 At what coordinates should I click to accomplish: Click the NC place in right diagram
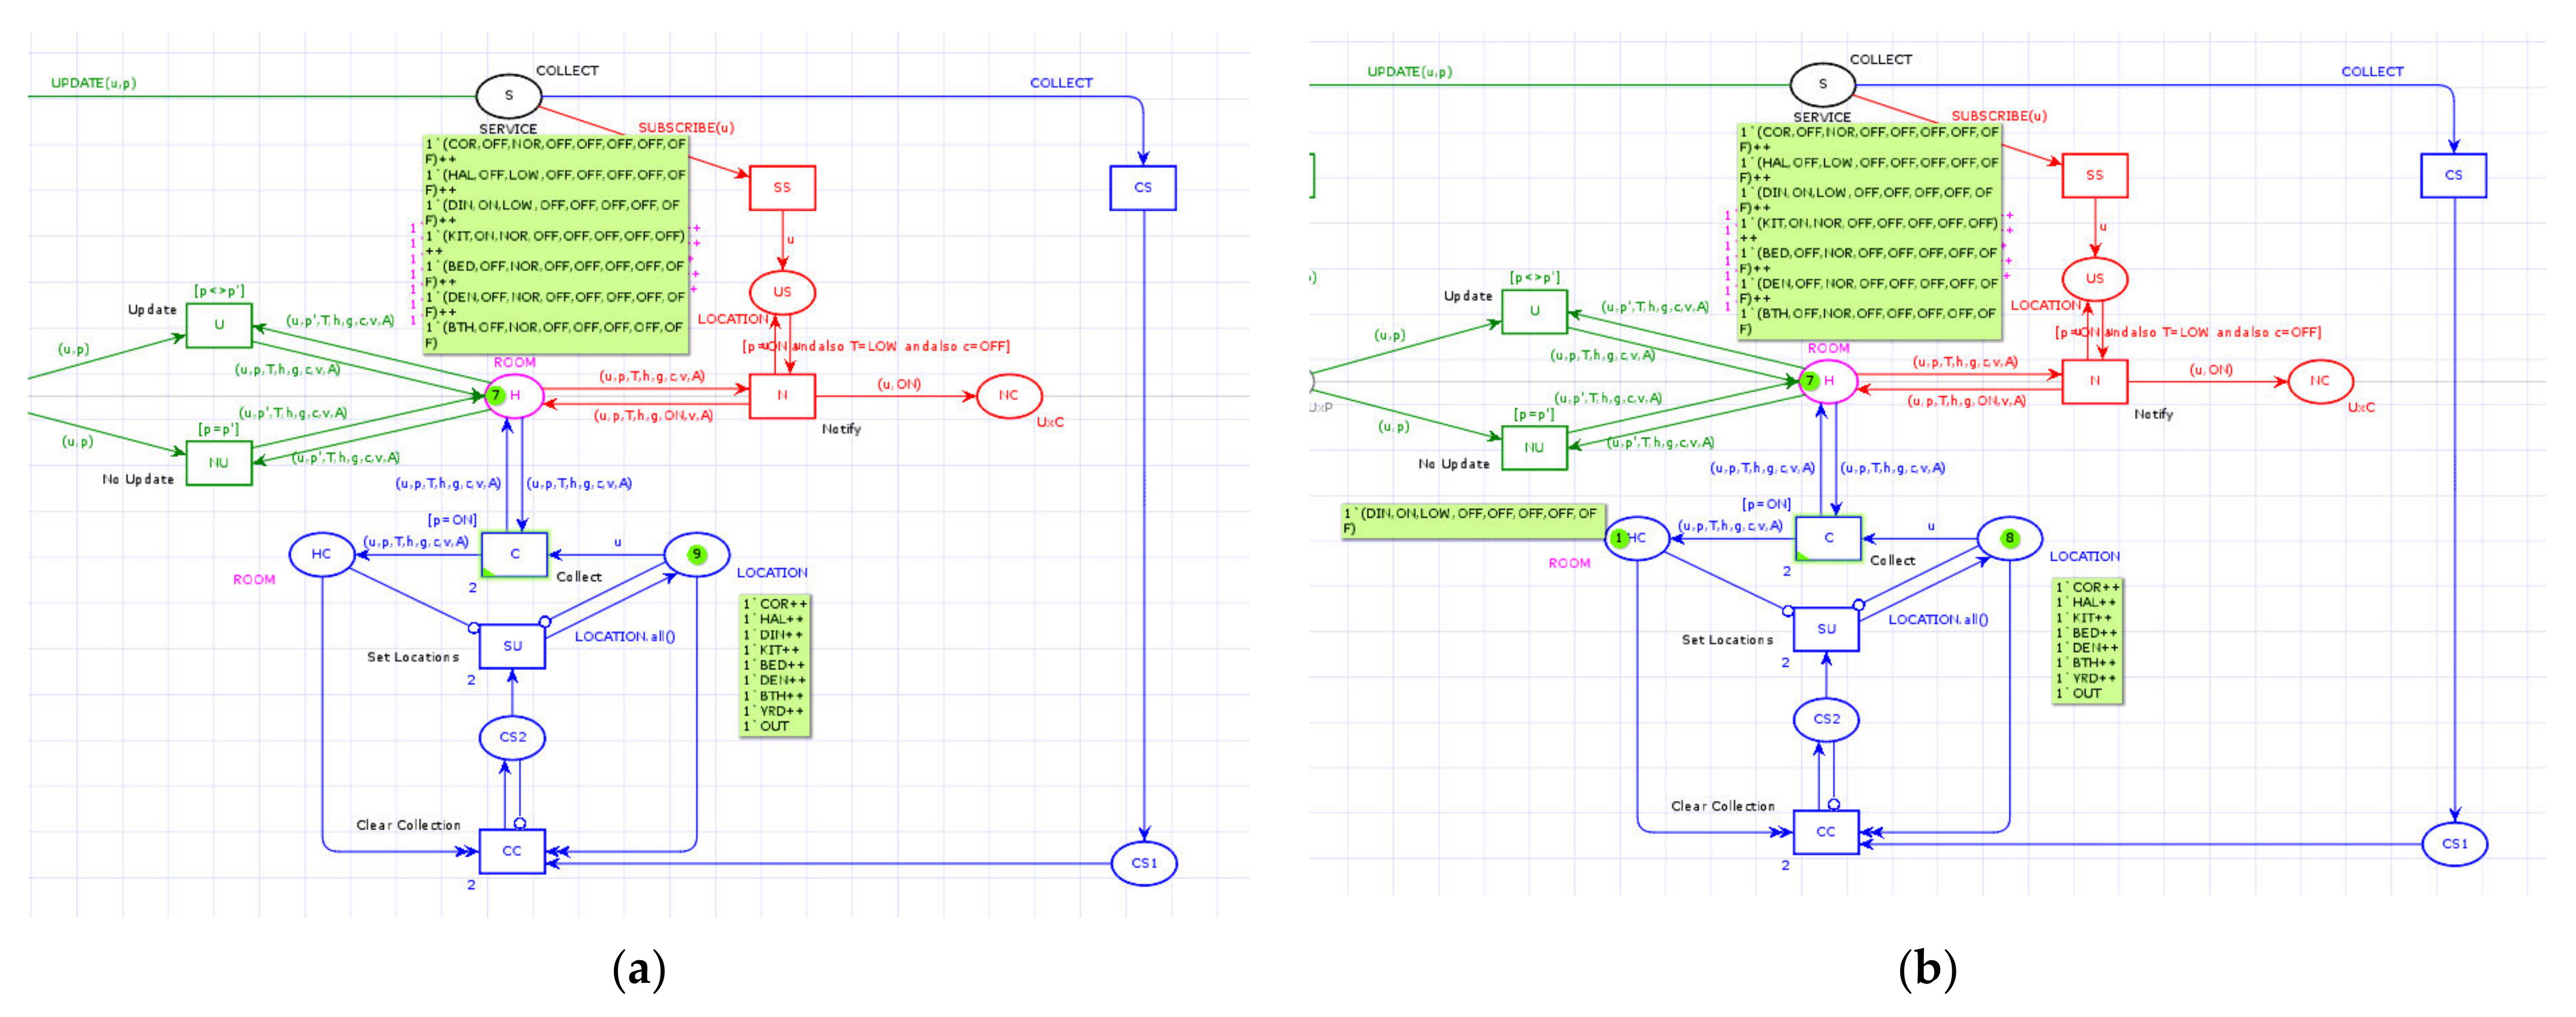pos(2320,381)
